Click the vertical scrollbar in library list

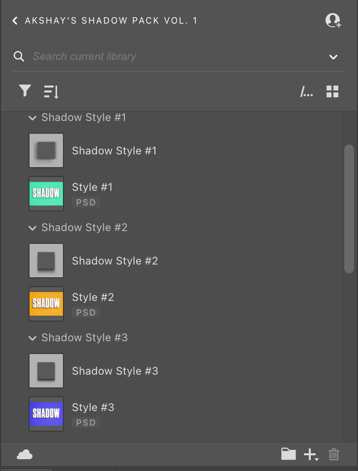point(349,208)
